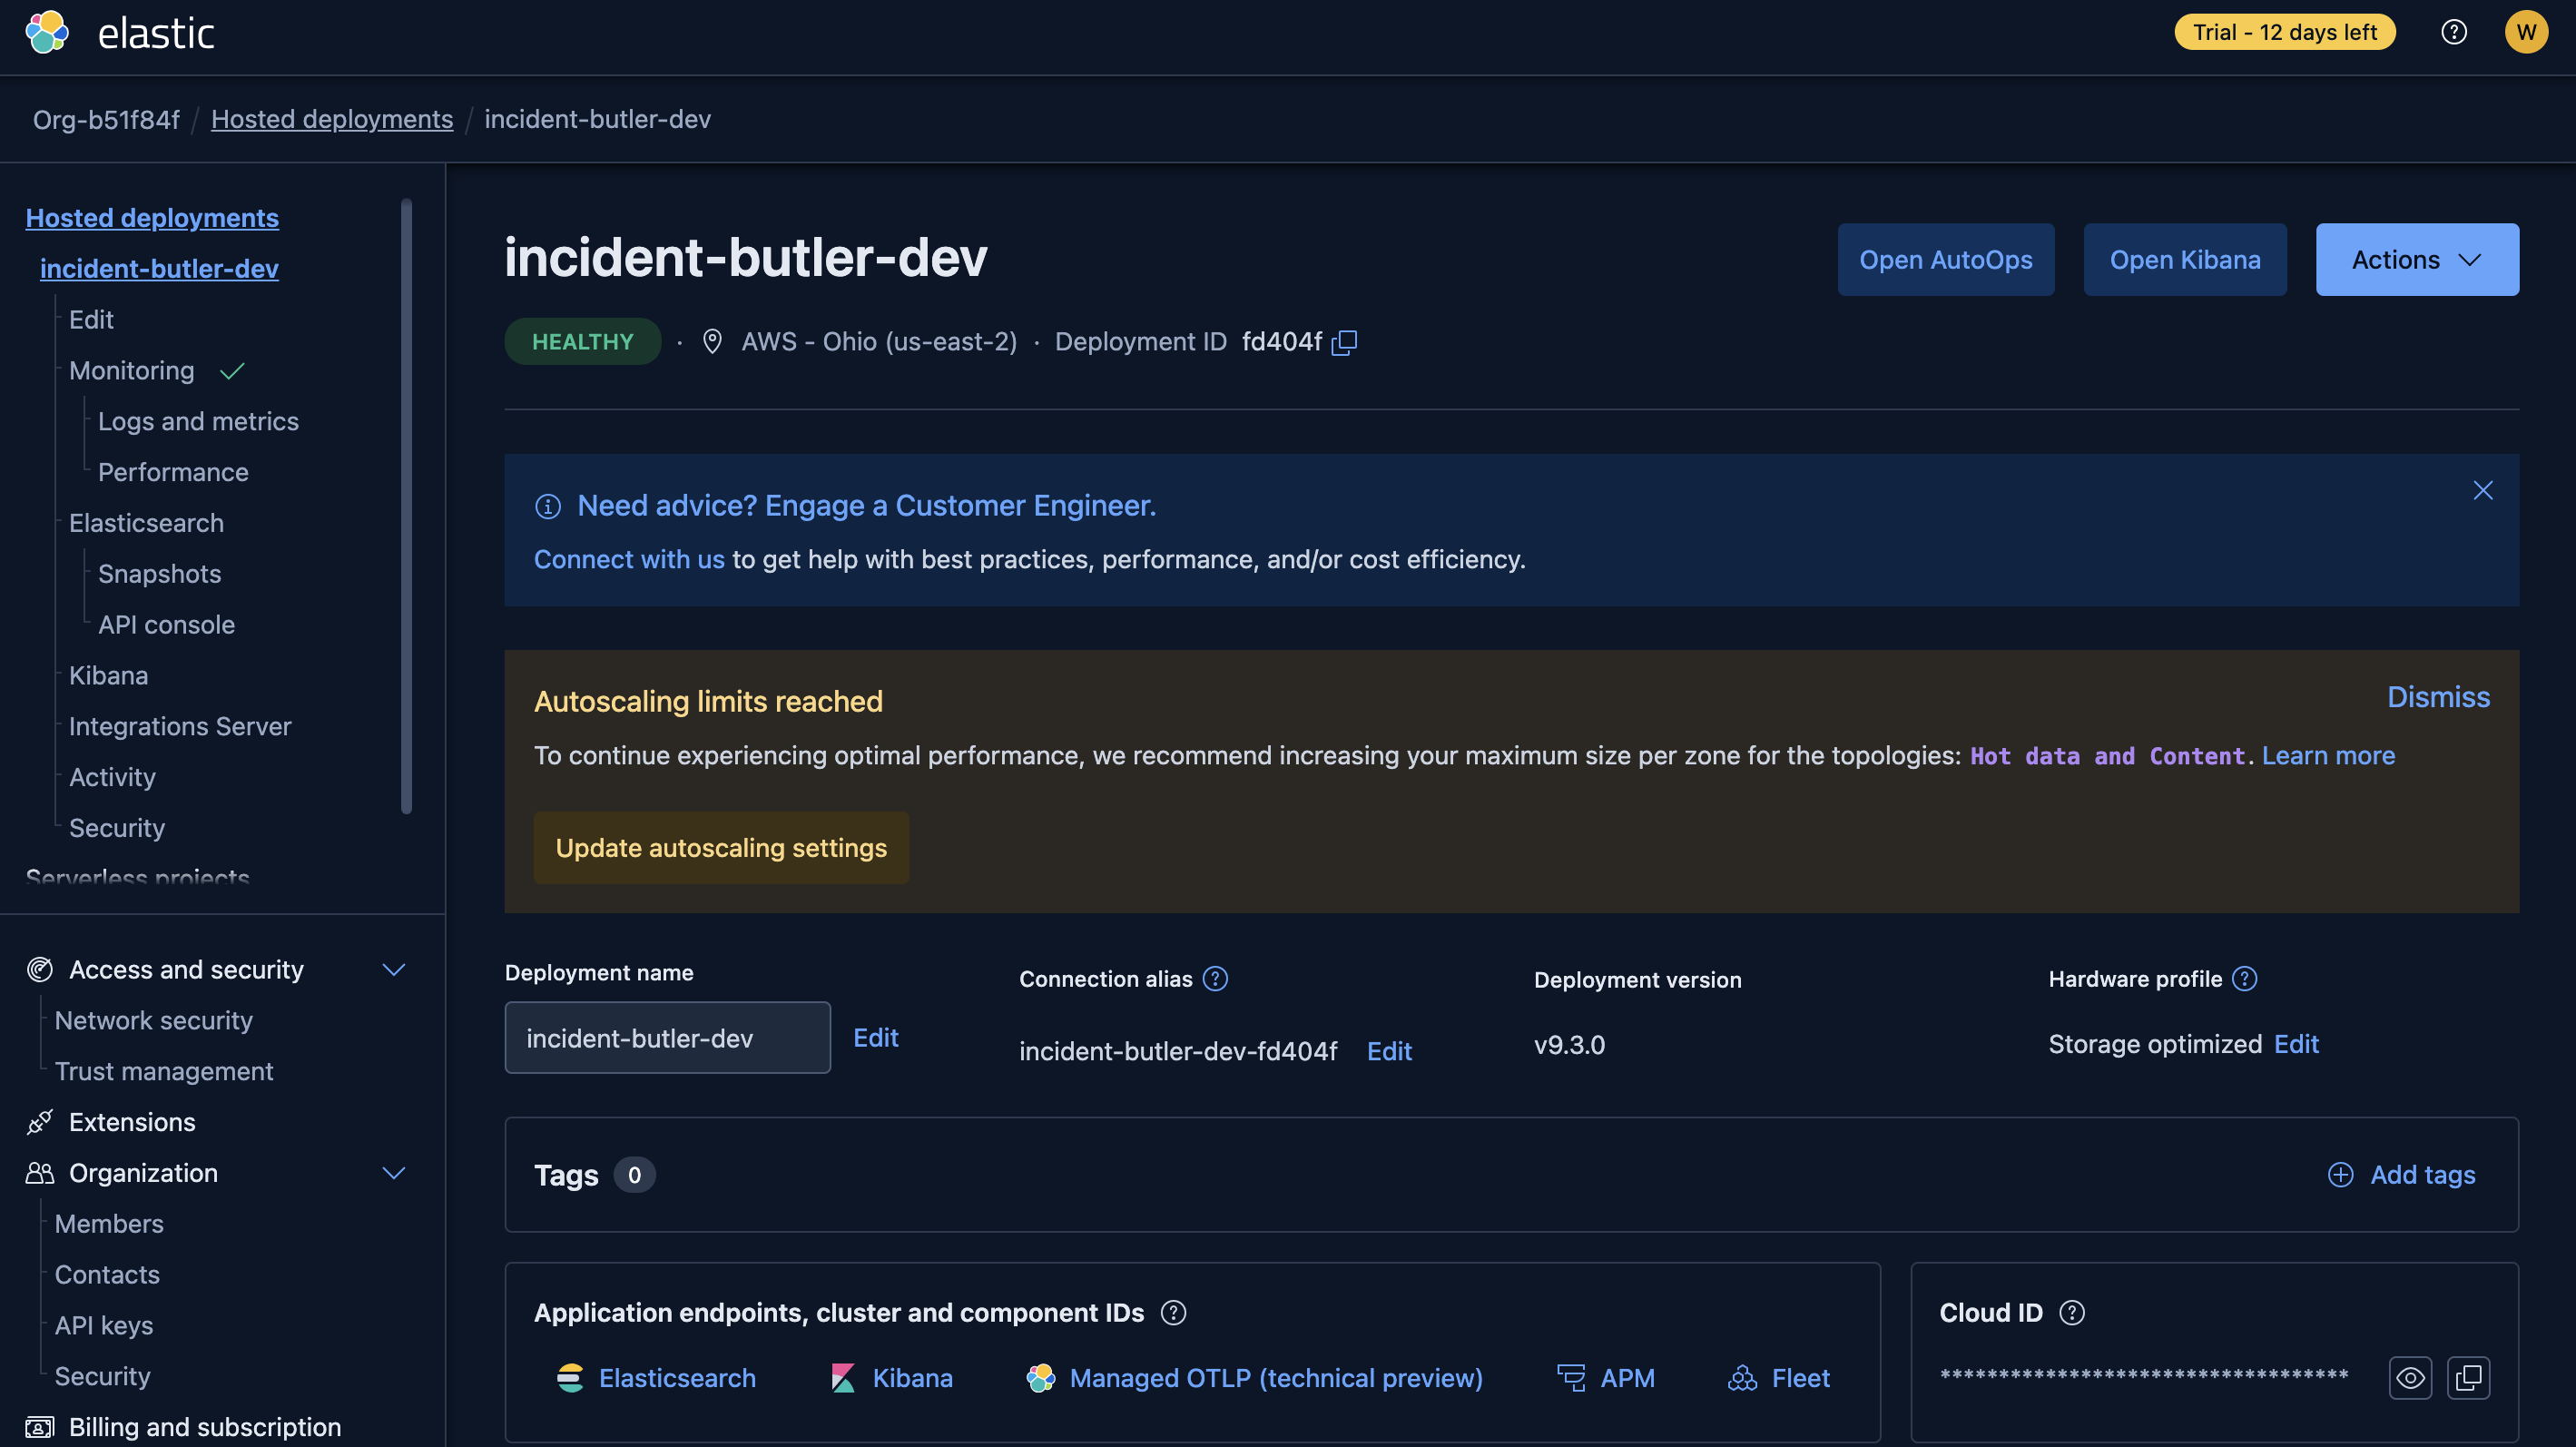2576x1447 pixels.
Task: Open Logs and metrics in sidebar
Action: point(198,421)
